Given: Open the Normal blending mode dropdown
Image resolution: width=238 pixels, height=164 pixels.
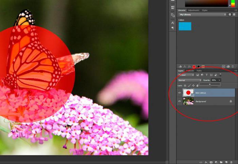Looking at the screenshot, I should [x=190, y=80].
